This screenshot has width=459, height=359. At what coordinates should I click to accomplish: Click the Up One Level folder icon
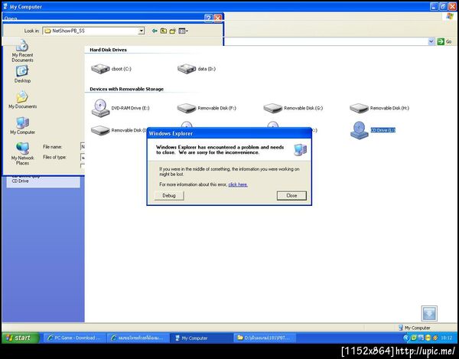[164, 31]
